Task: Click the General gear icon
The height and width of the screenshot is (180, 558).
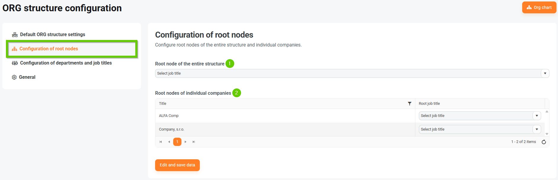Action: coord(14,77)
